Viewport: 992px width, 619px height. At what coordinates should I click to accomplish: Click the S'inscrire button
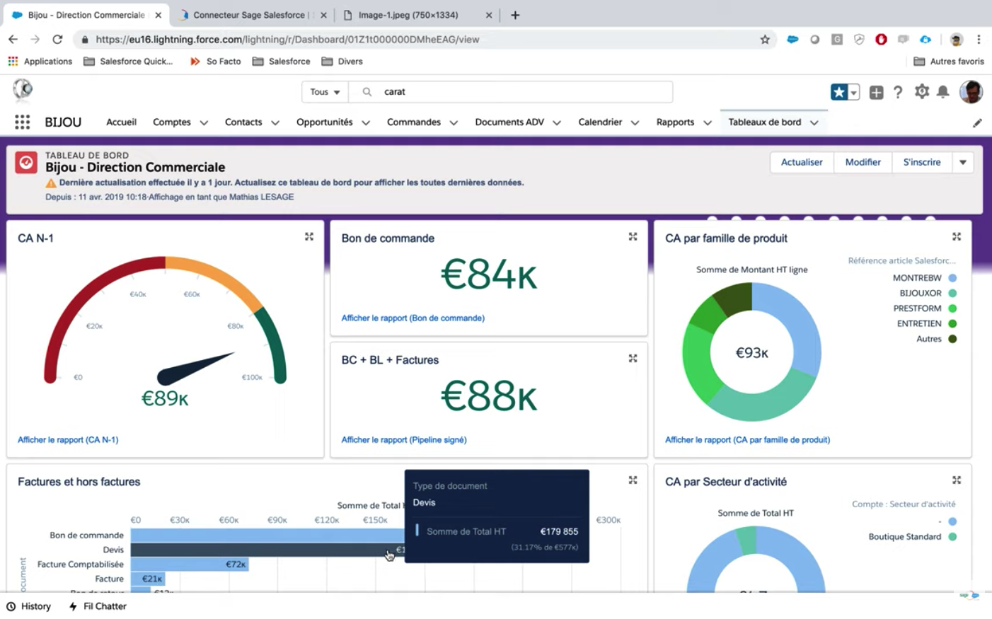[922, 163]
